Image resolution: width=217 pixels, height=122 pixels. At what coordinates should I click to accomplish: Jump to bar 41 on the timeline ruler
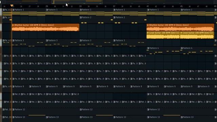[x=148, y=6]
